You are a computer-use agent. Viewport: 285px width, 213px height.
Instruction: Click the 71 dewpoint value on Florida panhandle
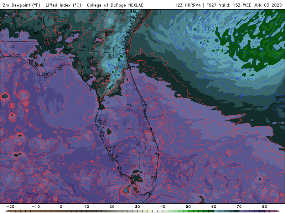click(61, 57)
